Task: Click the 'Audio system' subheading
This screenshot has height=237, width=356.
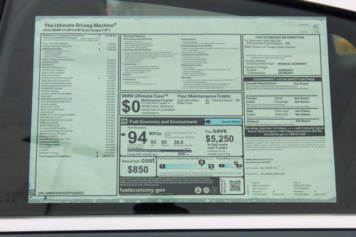Action: coord(188,39)
